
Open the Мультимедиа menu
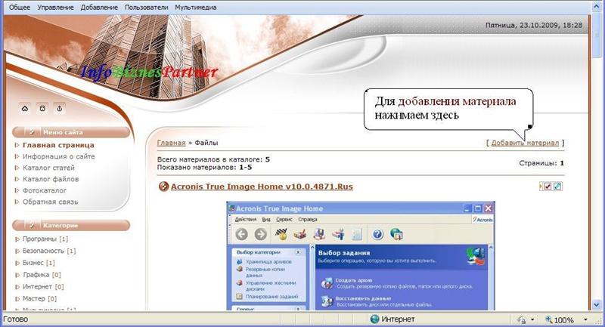tap(196, 8)
